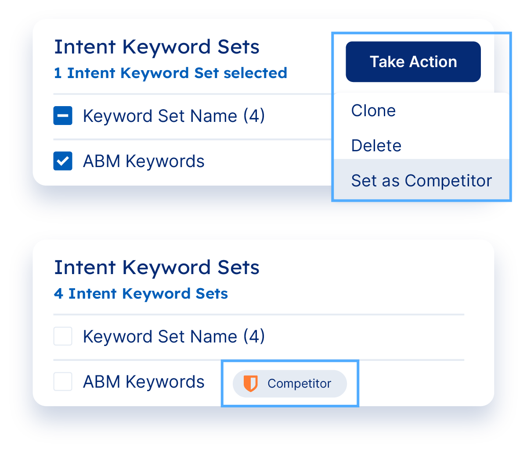The height and width of the screenshot is (453, 527).
Task: Click the white checkmark icon beside ABM Keywords
Action: pos(63,161)
